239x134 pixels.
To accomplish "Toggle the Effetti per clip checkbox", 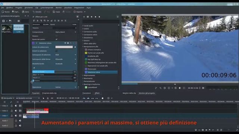I will pyautogui.click(x=33, y=17).
